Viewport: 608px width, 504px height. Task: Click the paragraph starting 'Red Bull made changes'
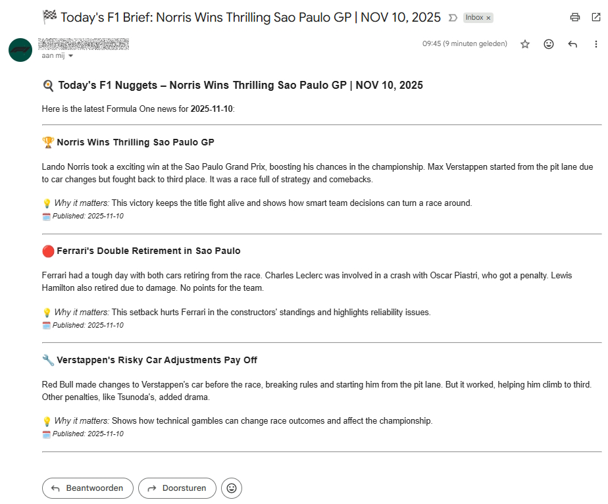[x=317, y=391]
